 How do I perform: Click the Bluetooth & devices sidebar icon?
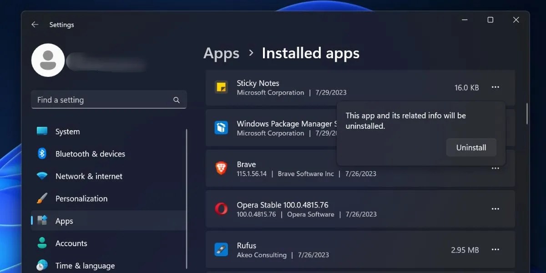pyautogui.click(x=42, y=154)
